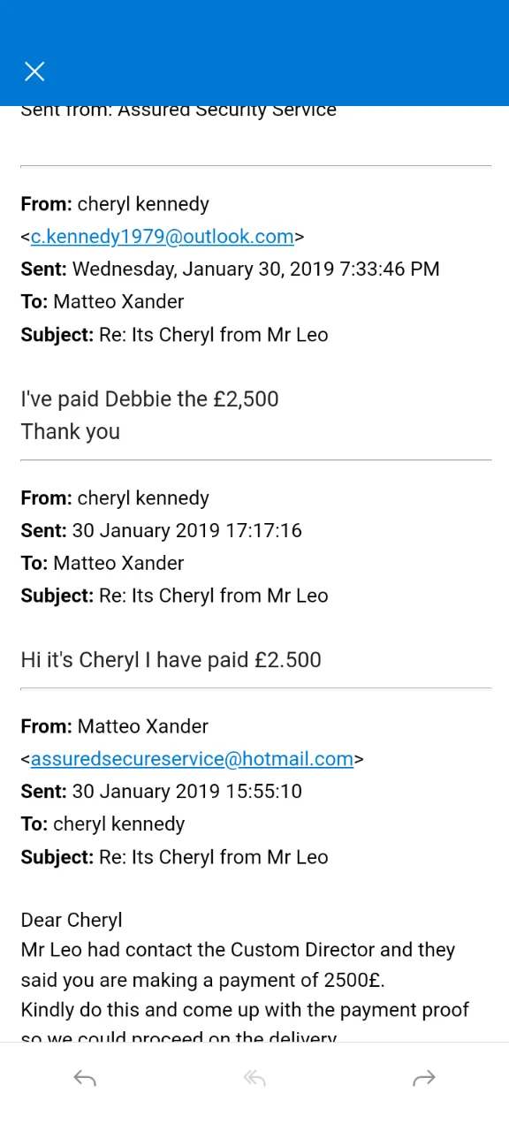This screenshot has width=509, height=1131.
Task: Open the c.kennedy1979@outlook.com address link
Action: click(x=163, y=237)
